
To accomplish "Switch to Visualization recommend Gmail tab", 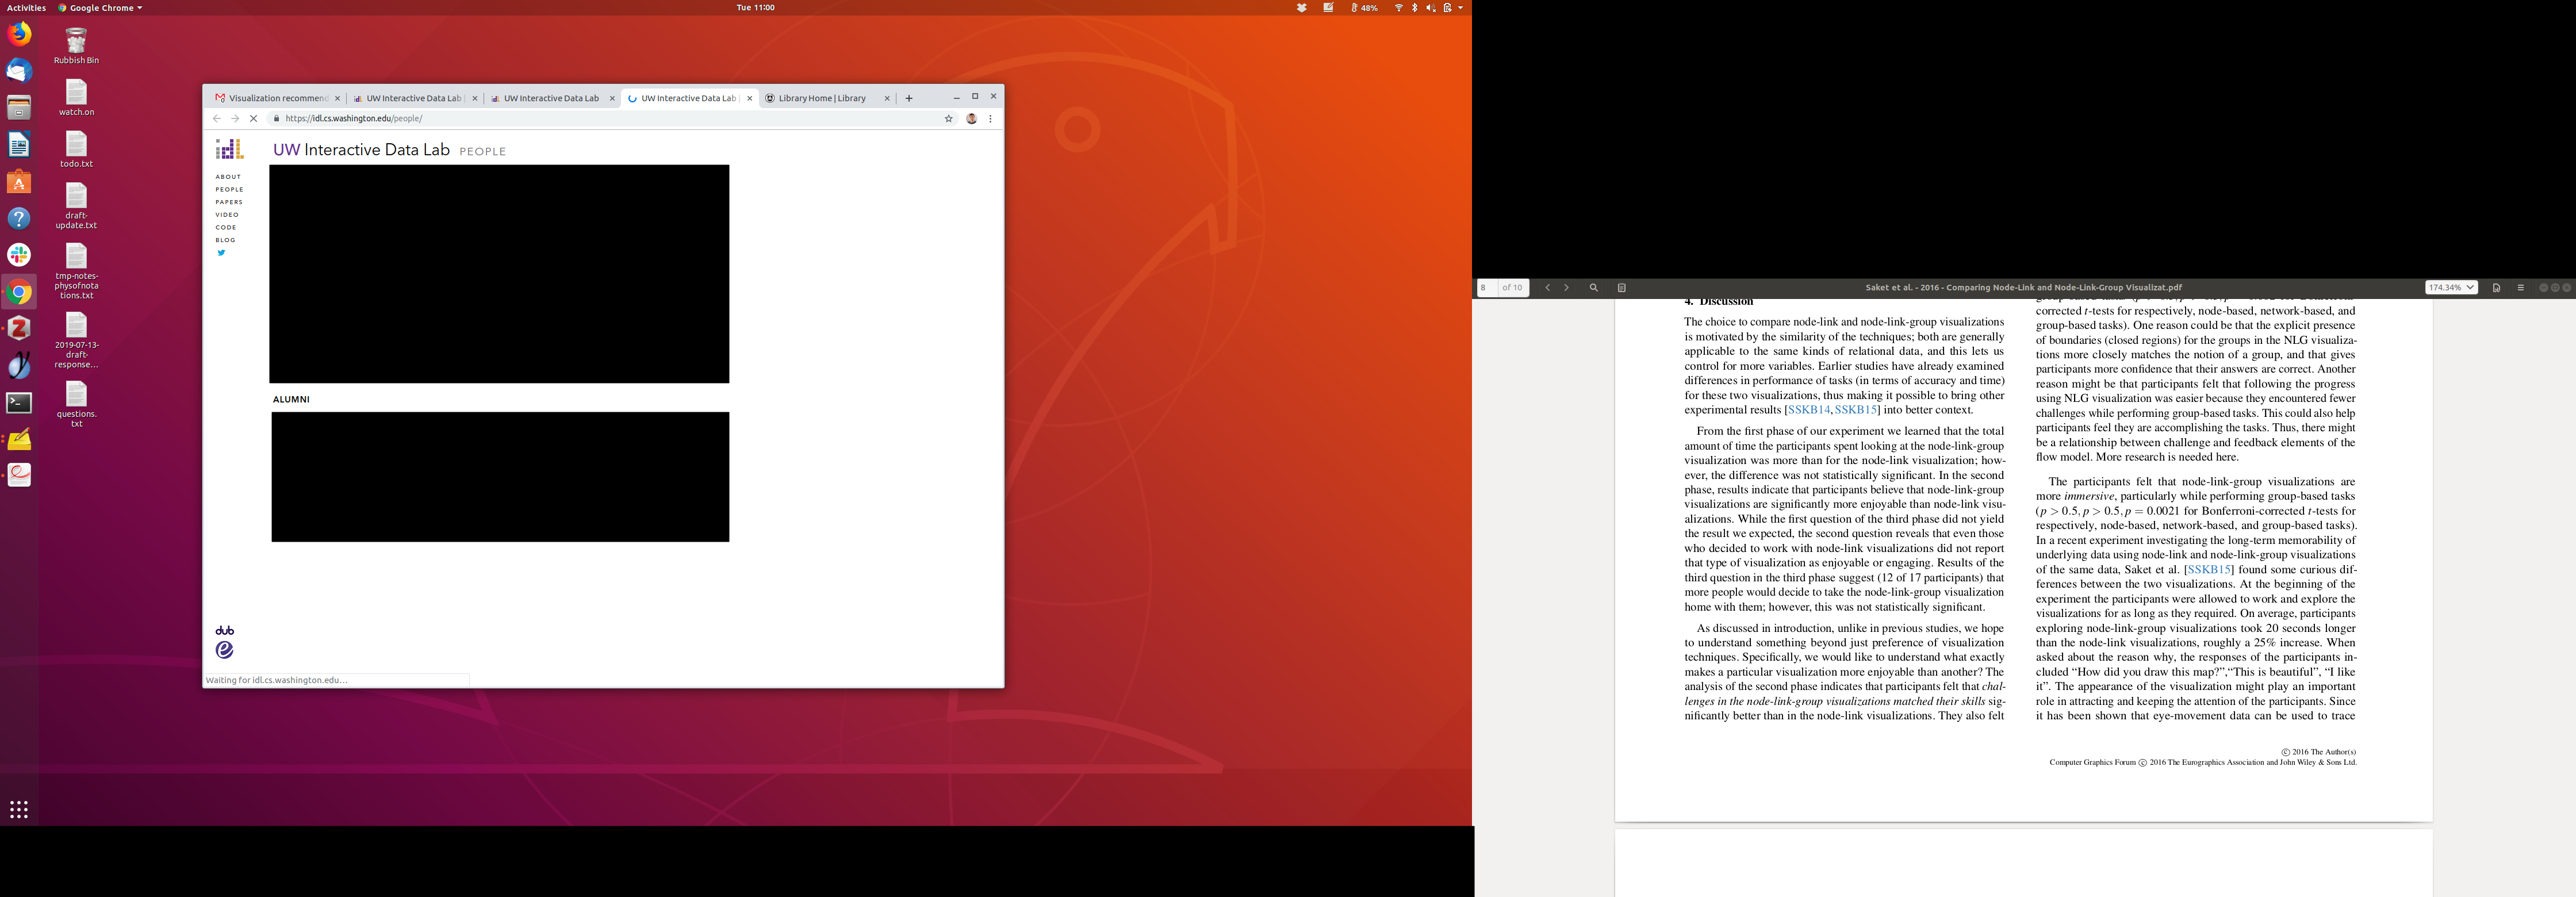I will [271, 98].
